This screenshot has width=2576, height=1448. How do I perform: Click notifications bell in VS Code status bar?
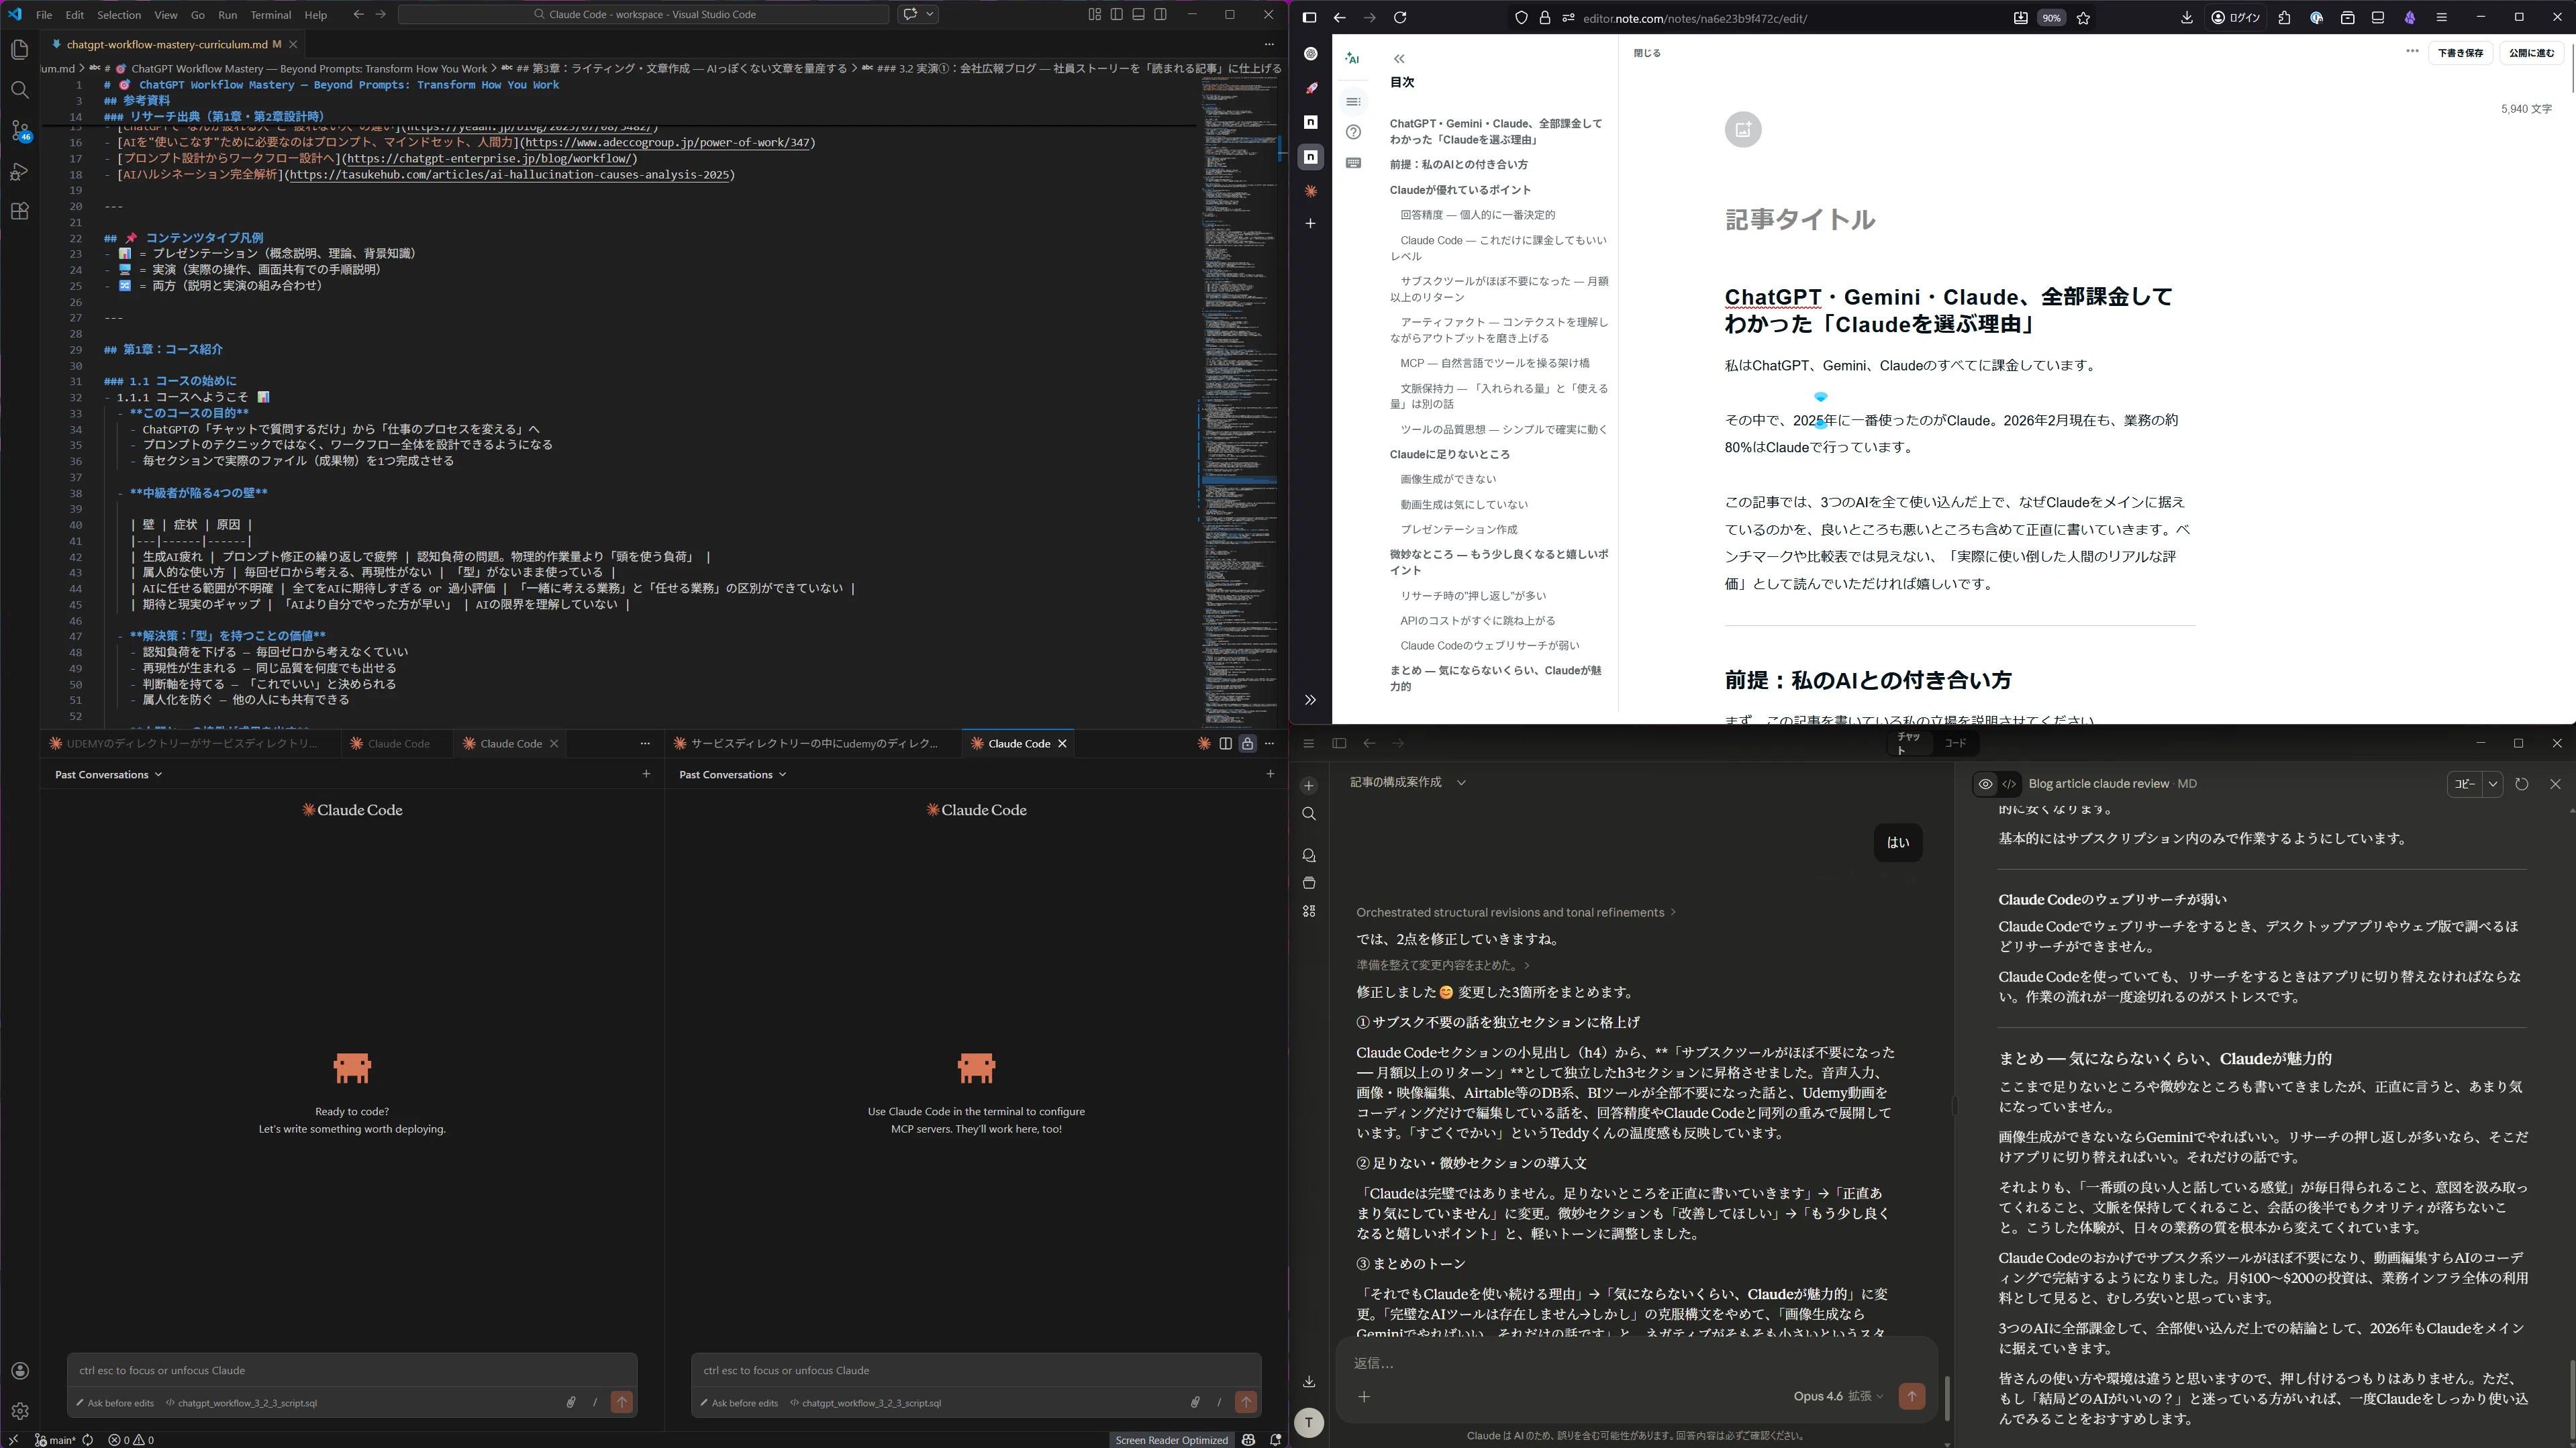click(1275, 1440)
